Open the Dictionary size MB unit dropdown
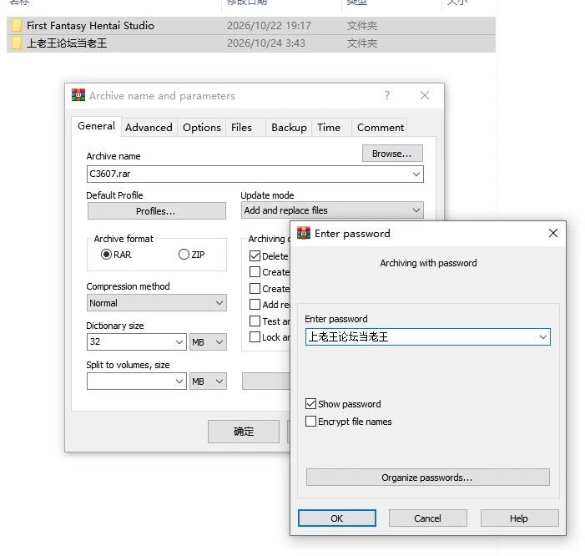Image resolution: width=585 pixels, height=556 pixels. click(208, 342)
